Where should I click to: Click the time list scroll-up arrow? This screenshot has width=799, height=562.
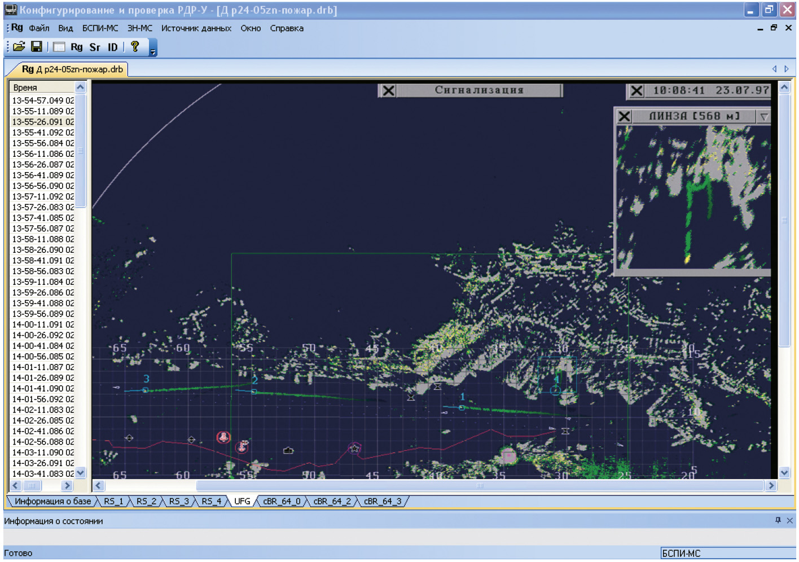(x=80, y=87)
